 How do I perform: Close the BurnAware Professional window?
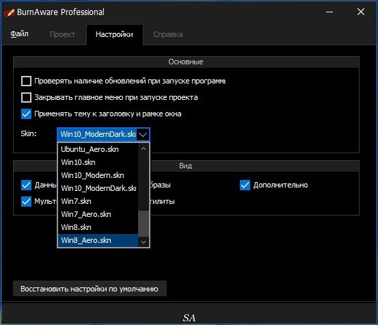[x=361, y=12]
